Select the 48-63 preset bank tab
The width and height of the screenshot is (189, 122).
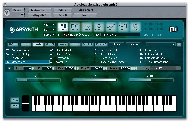click(x=50, y=44)
